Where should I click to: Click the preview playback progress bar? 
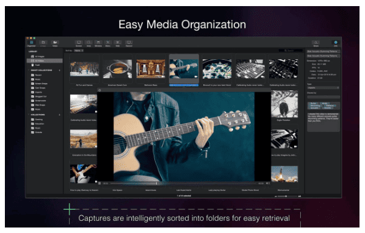[x=183, y=184]
